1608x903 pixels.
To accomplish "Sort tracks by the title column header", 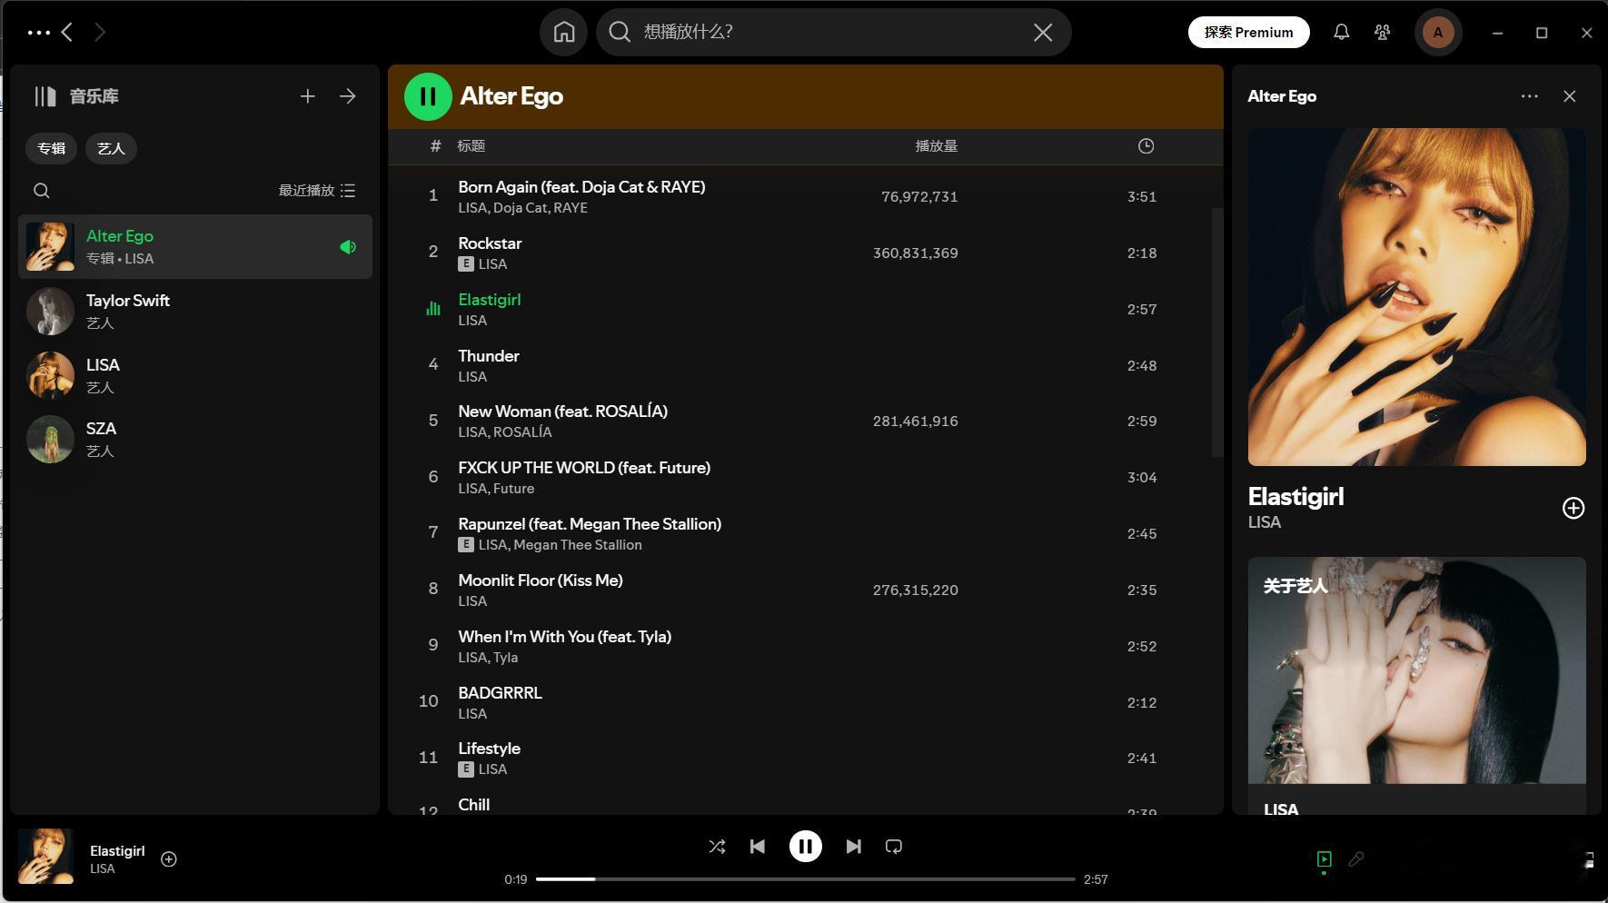I will tap(471, 146).
